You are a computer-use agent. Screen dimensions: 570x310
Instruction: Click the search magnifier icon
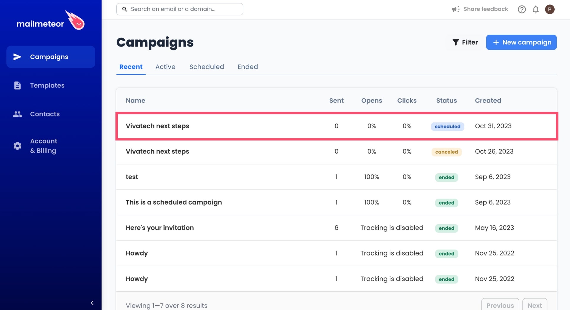coord(125,9)
